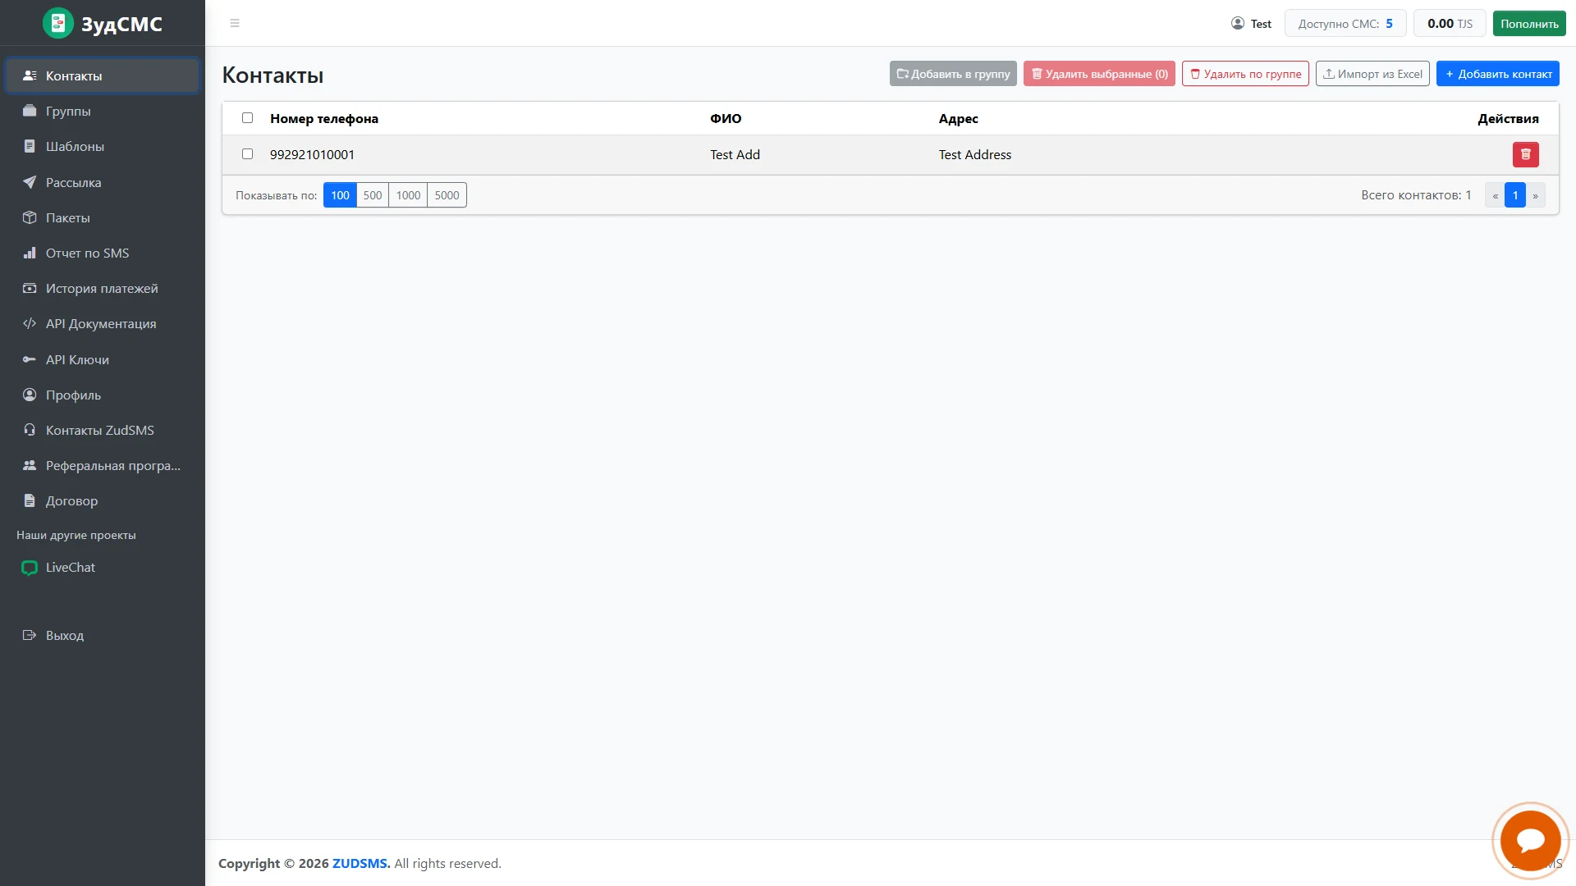Click the Профиль user icon

click(30, 395)
